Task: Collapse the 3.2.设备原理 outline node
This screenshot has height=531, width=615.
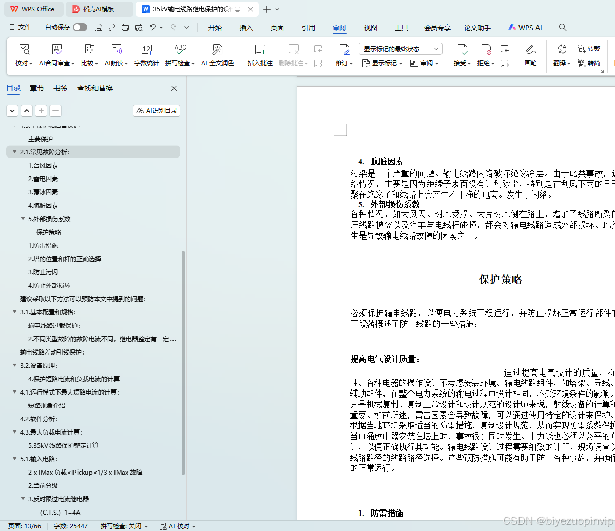Action: pyautogui.click(x=14, y=365)
